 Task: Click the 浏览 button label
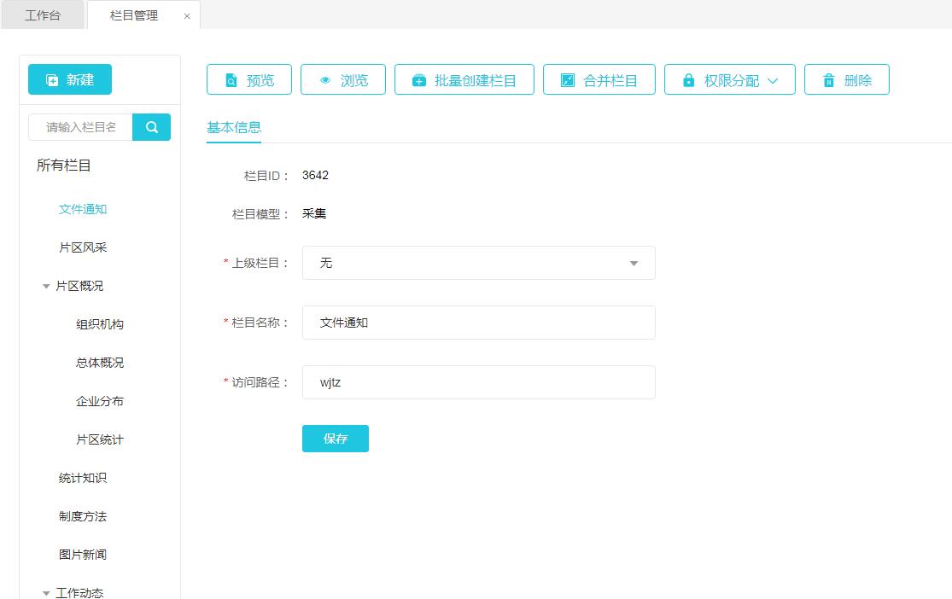pos(354,80)
